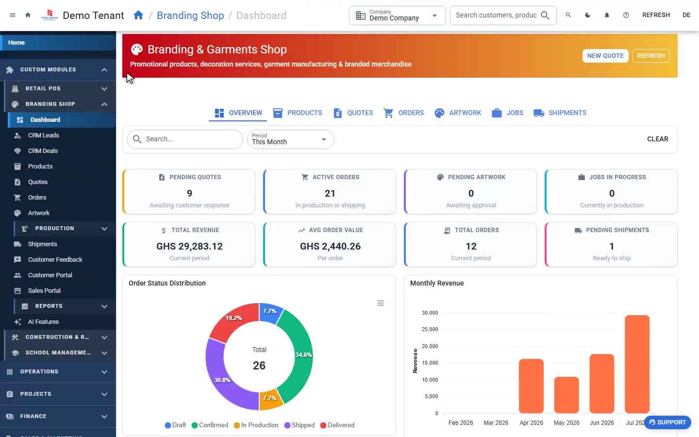The width and height of the screenshot is (699, 437).
Task: Expand the Production submenu
Action: point(65,229)
